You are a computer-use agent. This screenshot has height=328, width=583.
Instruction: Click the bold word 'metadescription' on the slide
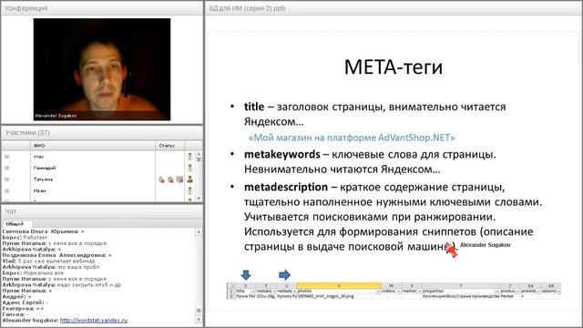click(286, 187)
